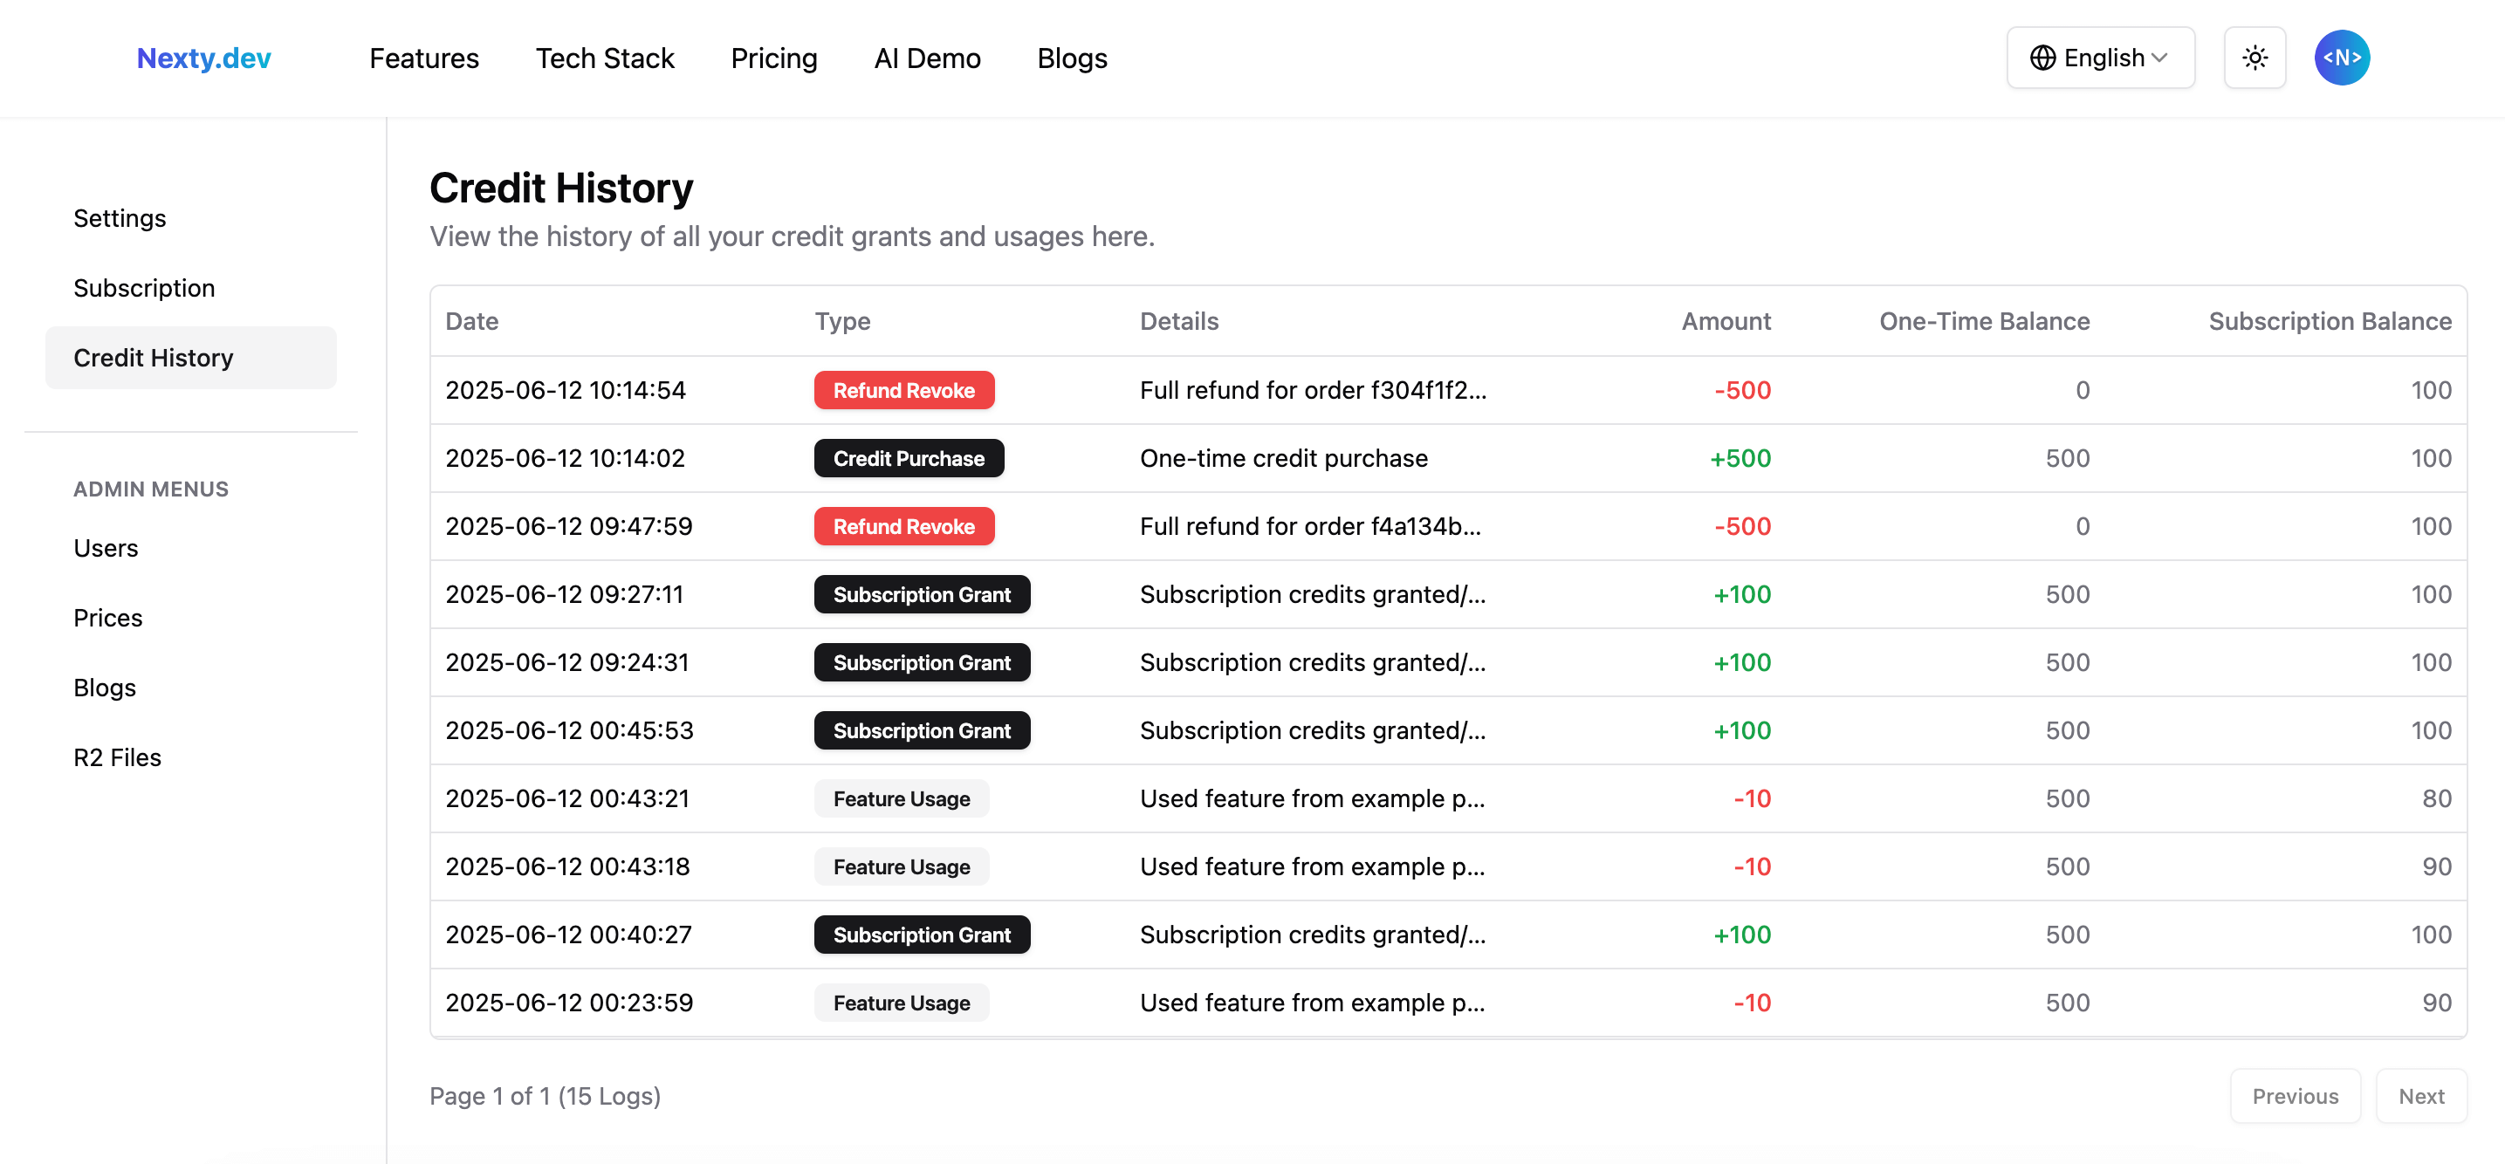Click date 2025-06-12 10:14:54
Screen dimensions: 2505x1164
click(565, 391)
